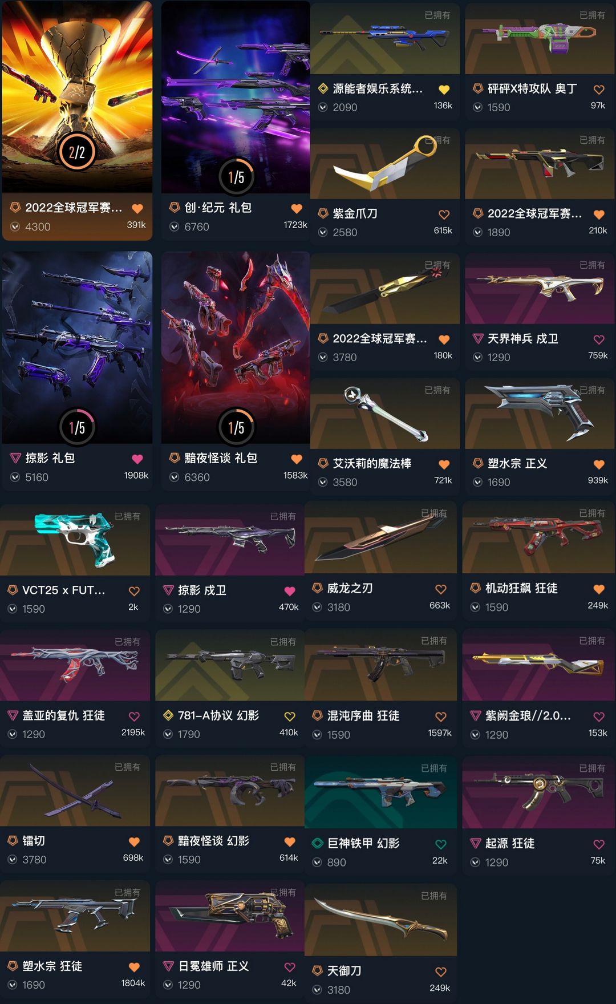The height and width of the screenshot is (1004, 616).
Task: Click the heart icon on VCT25 x FUT pistol
Action: coord(134,591)
